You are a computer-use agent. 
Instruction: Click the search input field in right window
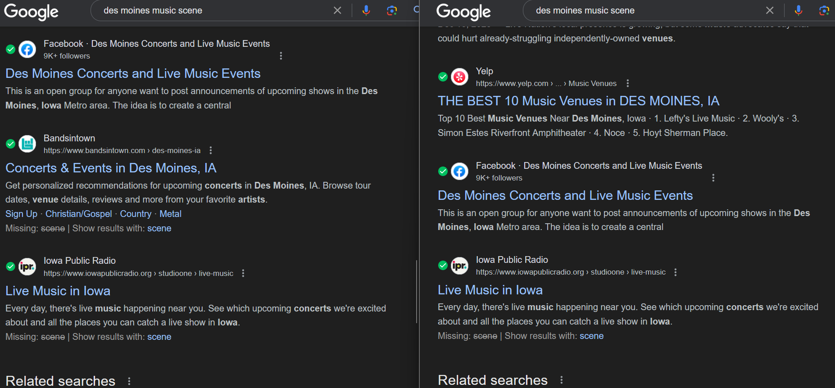(x=644, y=10)
